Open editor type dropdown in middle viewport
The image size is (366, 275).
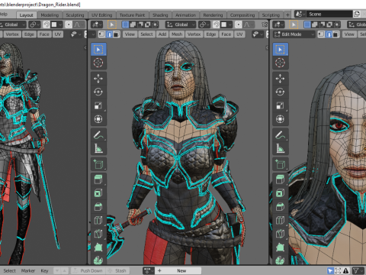click(97, 24)
